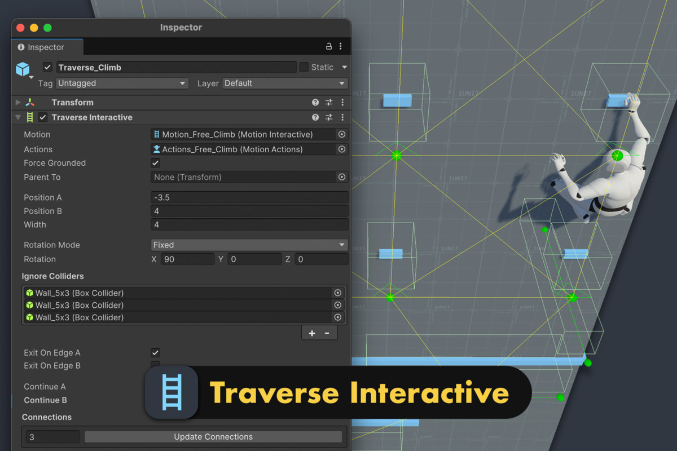
Task: Uncheck Exit On Edge A
Action: click(155, 352)
